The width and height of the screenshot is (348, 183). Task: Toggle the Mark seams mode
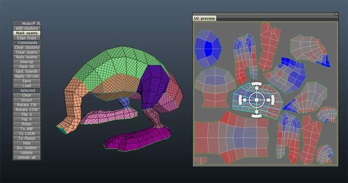click(27, 33)
